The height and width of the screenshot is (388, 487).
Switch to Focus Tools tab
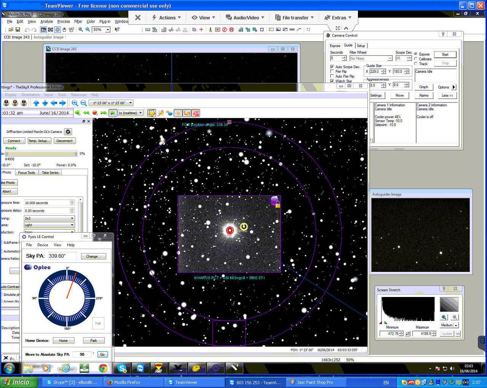coord(27,173)
